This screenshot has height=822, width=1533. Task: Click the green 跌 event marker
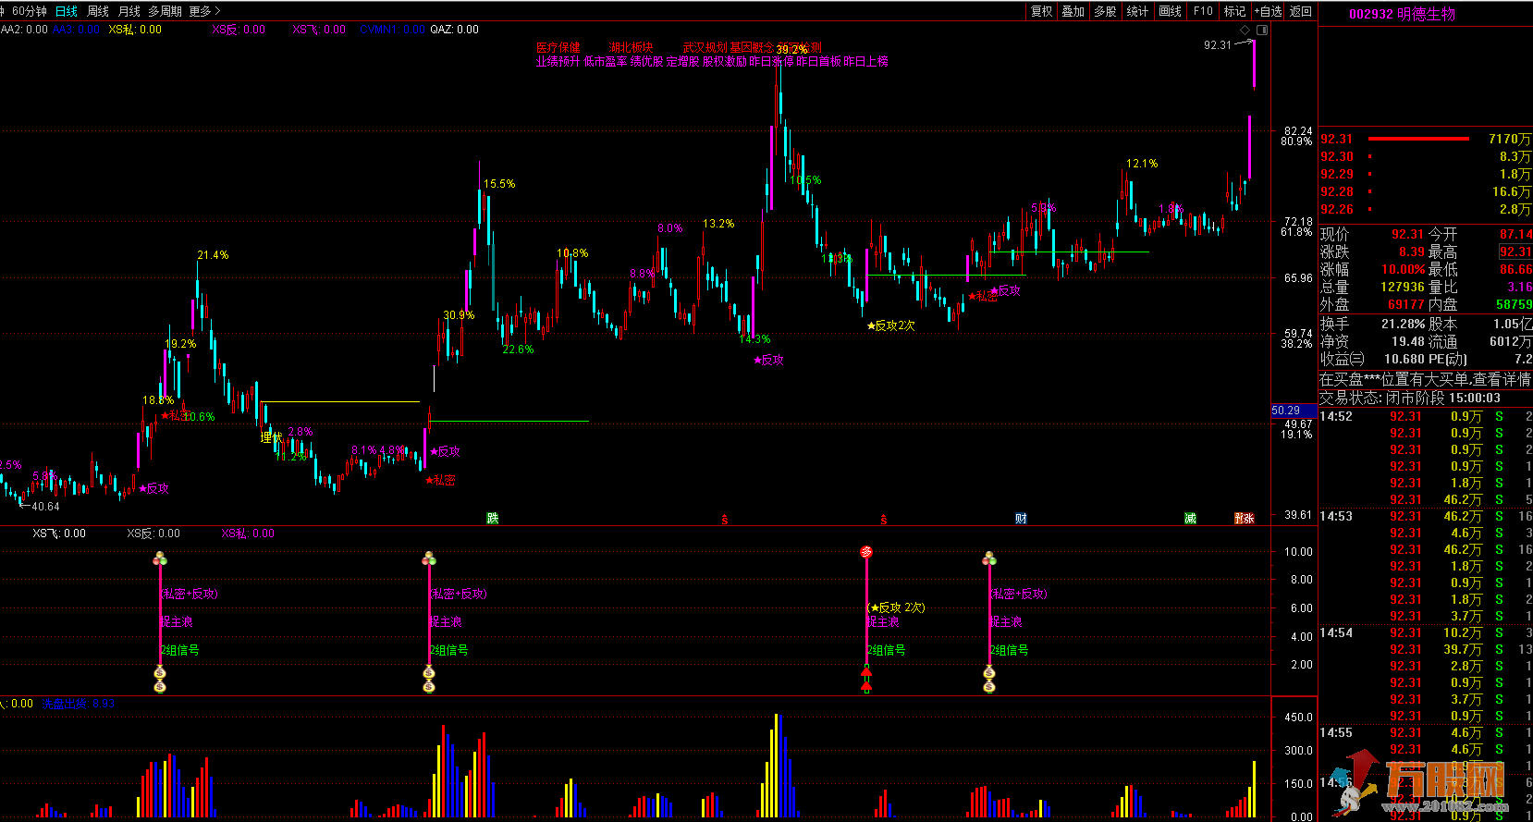[493, 519]
